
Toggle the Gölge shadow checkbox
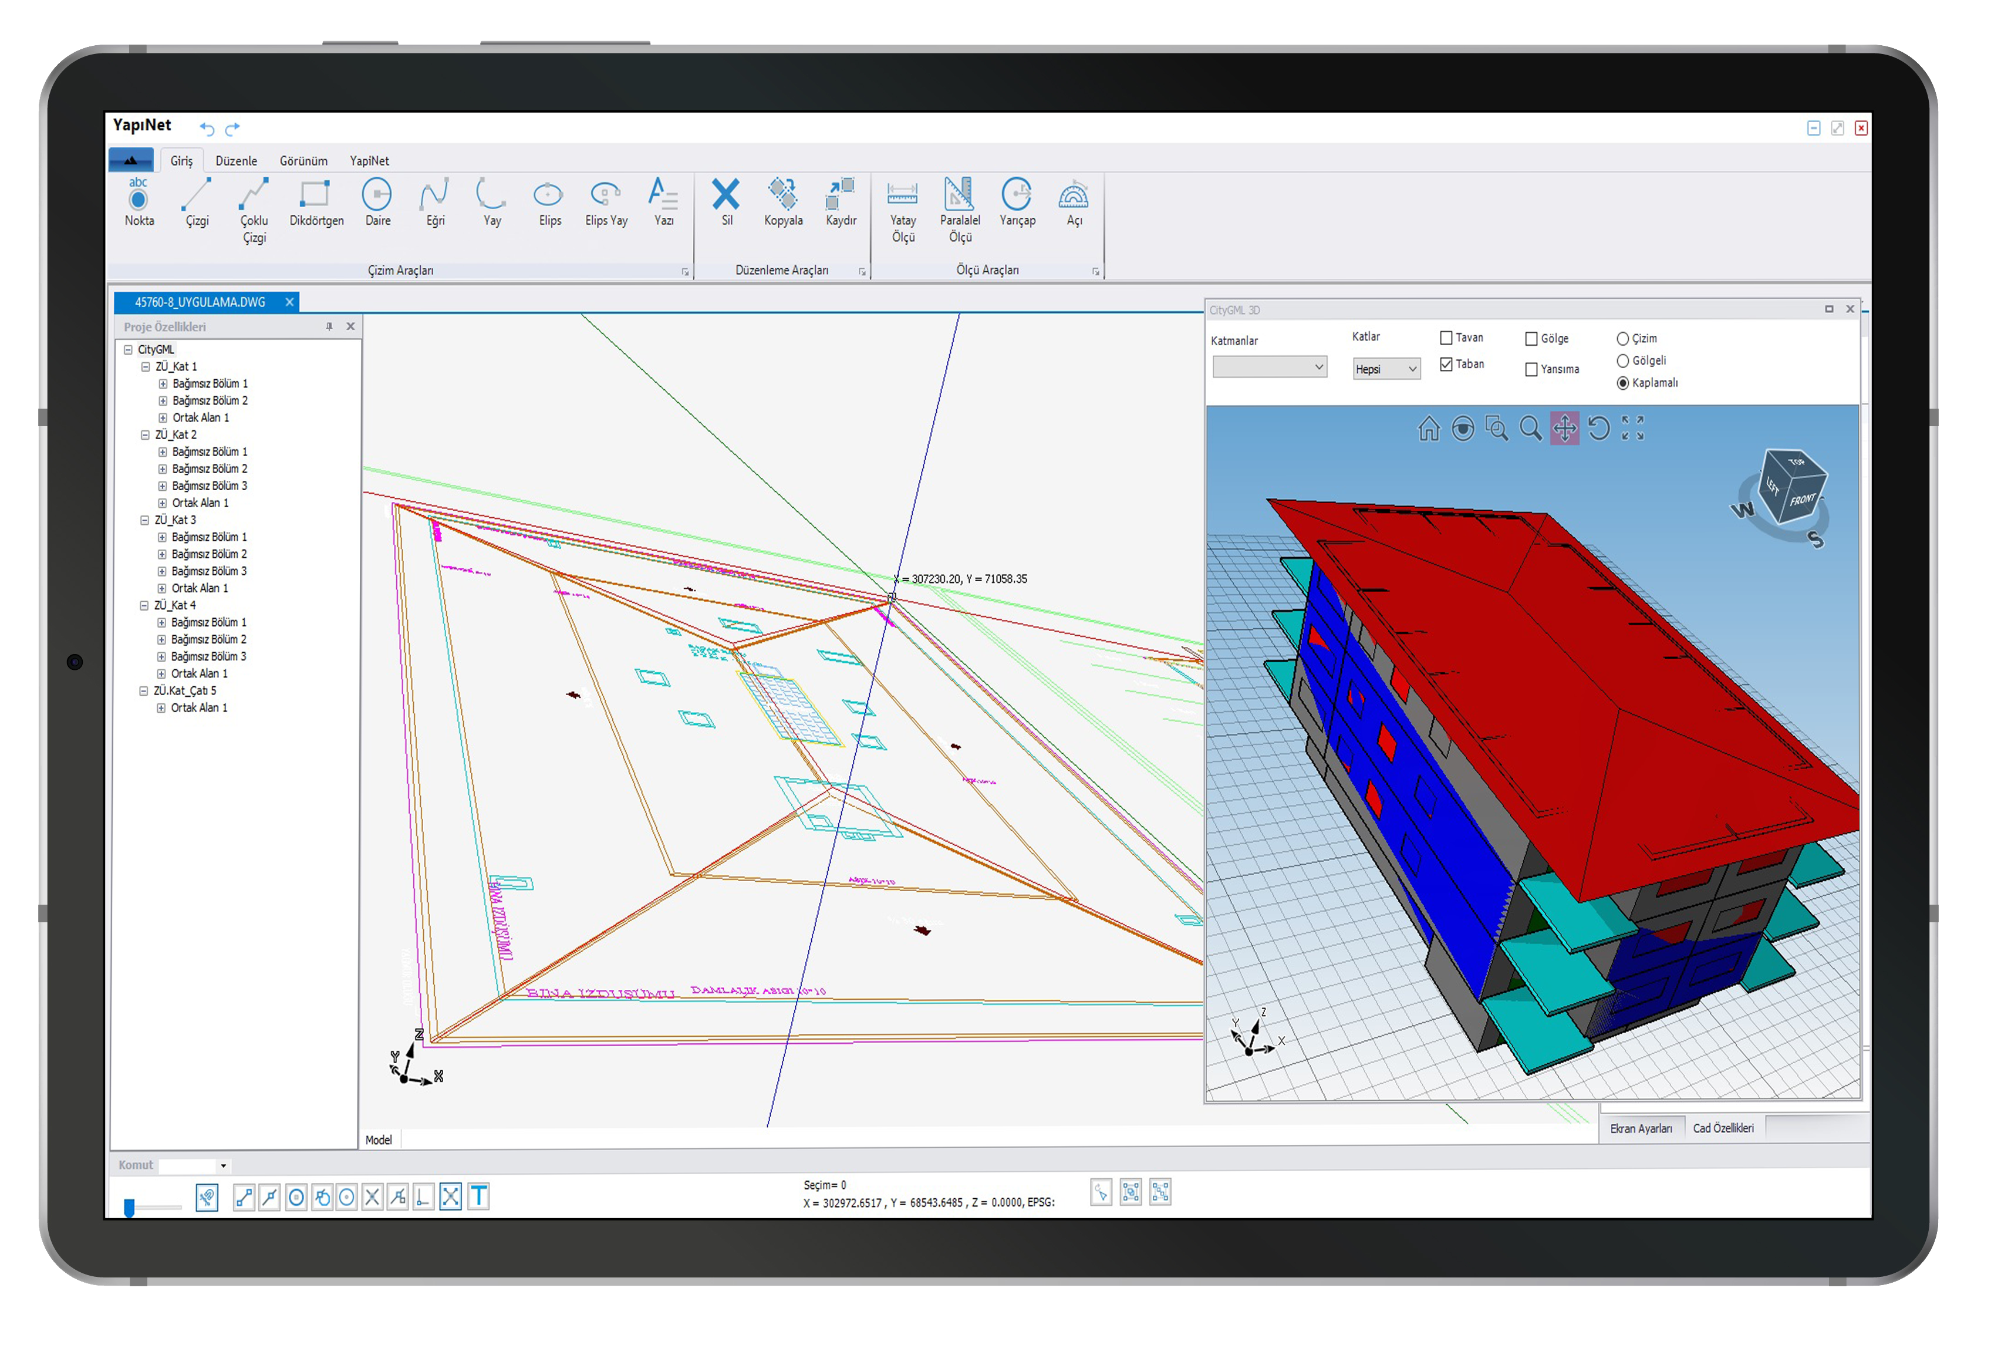pos(1531,339)
